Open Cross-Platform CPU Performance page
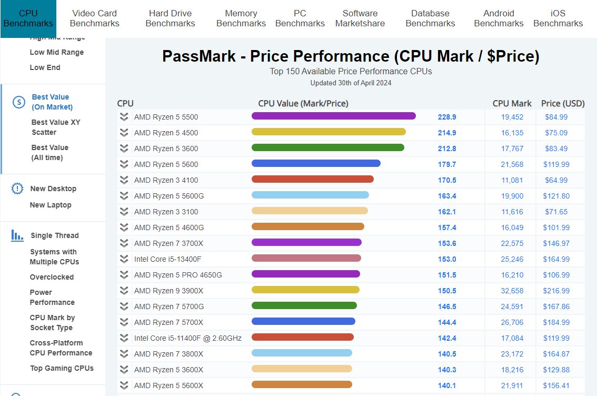The width and height of the screenshot is (597, 396). coord(61,348)
